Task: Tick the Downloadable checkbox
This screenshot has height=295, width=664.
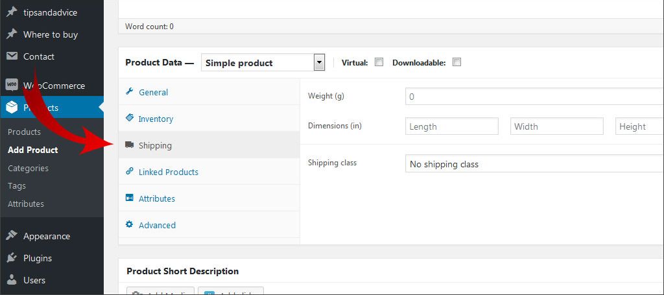Action: click(456, 62)
